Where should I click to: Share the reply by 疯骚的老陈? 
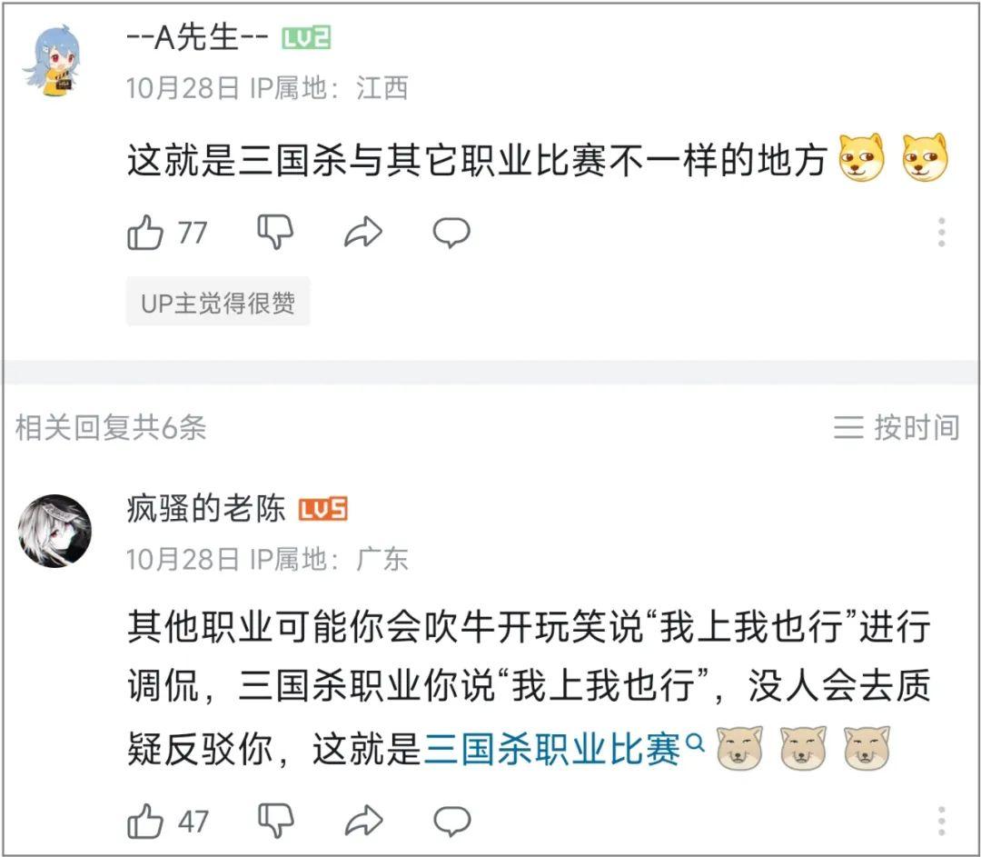[x=363, y=821]
